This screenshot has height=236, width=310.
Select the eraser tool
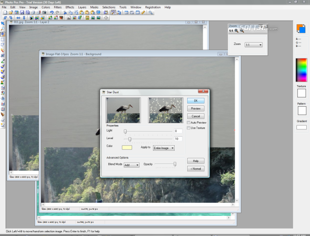[x=3, y=120]
